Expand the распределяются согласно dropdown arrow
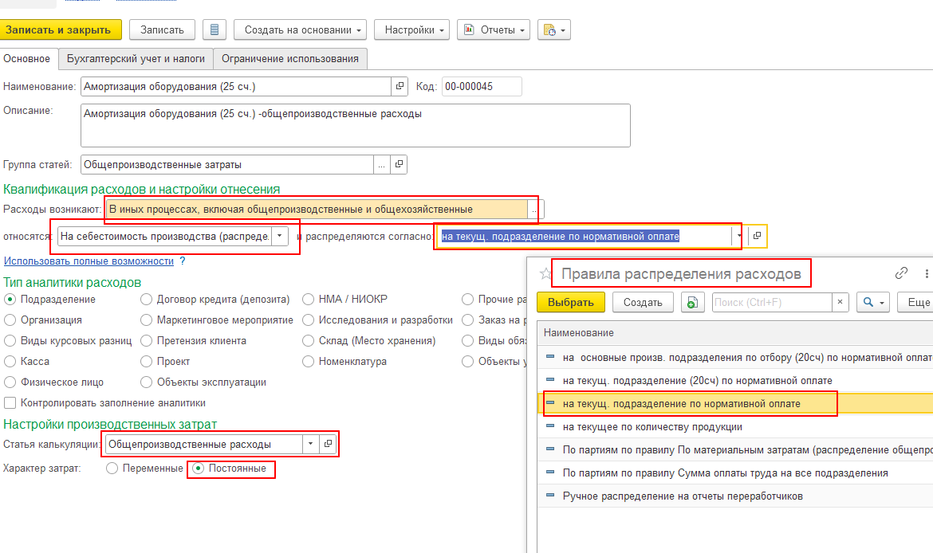This screenshot has height=553, width=933. [739, 236]
